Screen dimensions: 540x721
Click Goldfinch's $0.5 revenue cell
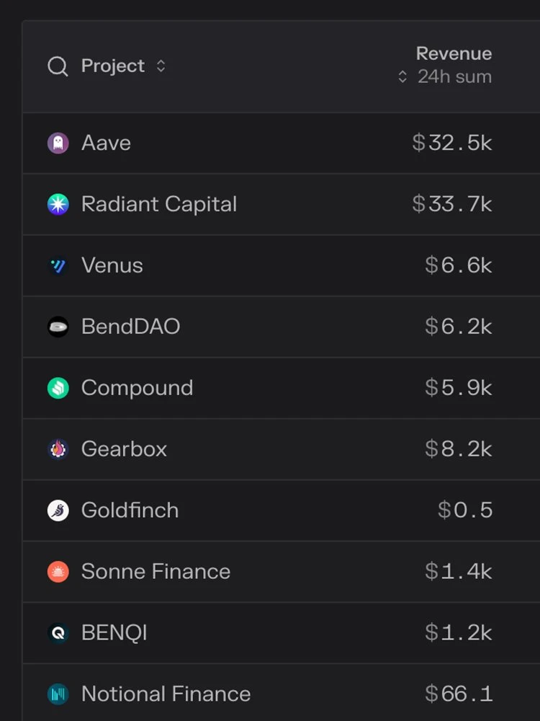tap(465, 510)
